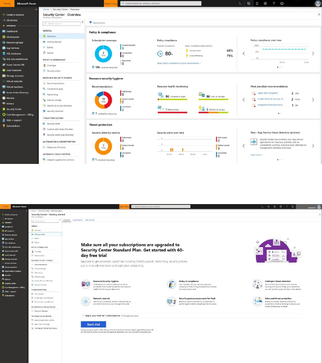322x363 pixels.
Task: Click the Subscription coverage donut chart
Action: (103, 54)
